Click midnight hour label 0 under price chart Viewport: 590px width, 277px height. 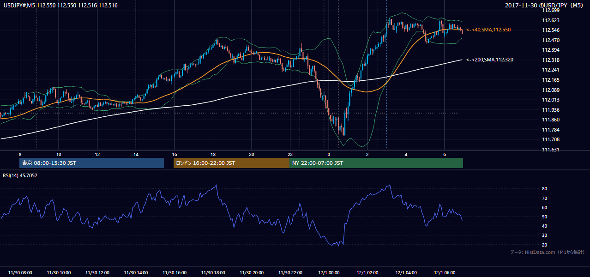(329, 154)
